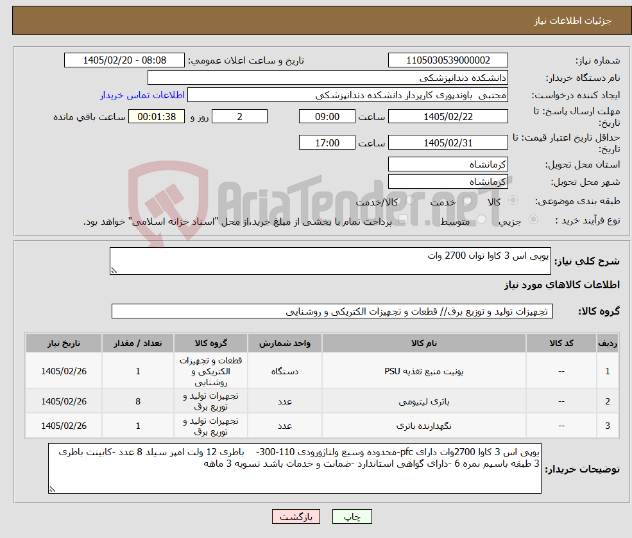Click the کد کالا column header
Screen dimensions: 632x538
click(561, 343)
